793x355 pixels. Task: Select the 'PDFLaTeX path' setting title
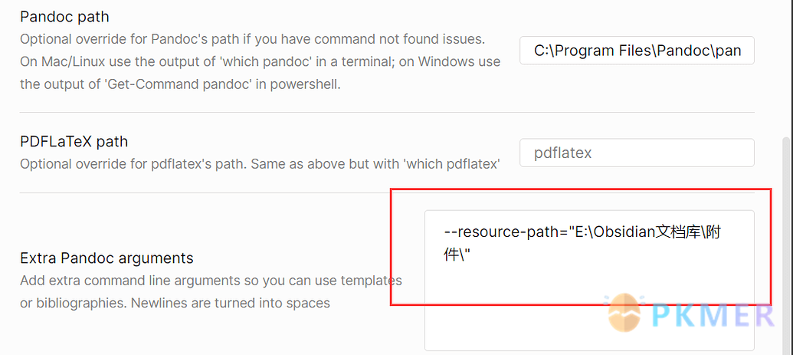[74, 141]
